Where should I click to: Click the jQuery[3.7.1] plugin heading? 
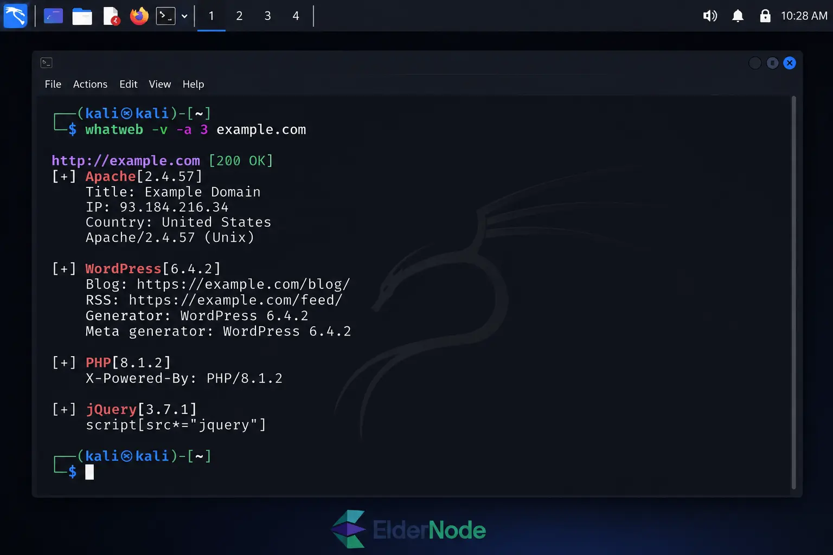point(141,409)
